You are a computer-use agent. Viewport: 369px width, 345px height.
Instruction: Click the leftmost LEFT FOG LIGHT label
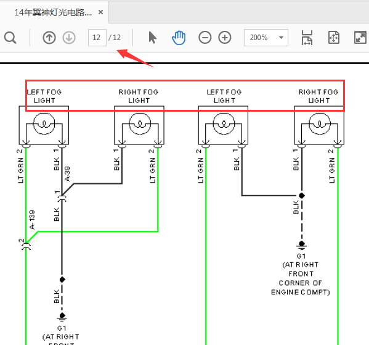(x=44, y=96)
